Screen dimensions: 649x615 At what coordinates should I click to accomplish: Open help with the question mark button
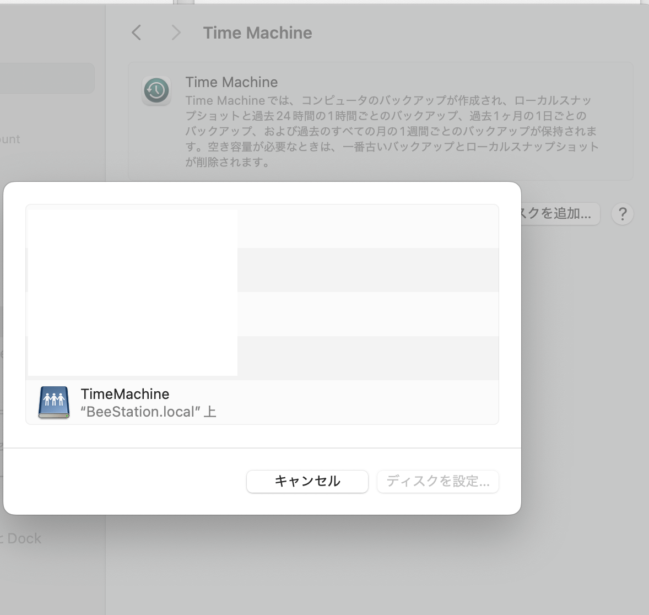coord(622,214)
